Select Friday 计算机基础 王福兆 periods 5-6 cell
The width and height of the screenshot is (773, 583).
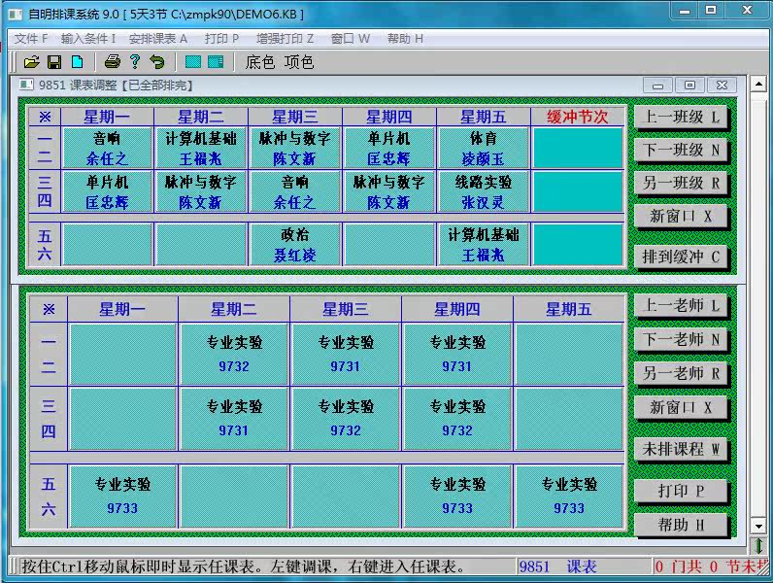pos(484,245)
